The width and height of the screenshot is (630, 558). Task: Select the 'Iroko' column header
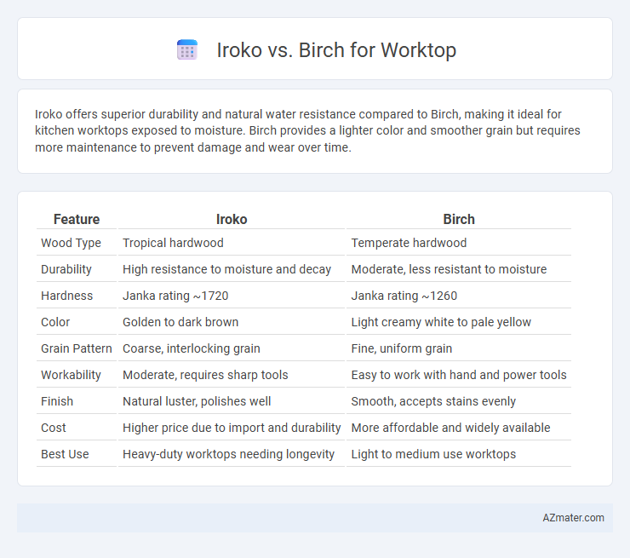[x=232, y=219]
